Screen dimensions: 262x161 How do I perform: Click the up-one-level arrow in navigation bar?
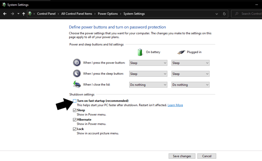tap(23, 14)
